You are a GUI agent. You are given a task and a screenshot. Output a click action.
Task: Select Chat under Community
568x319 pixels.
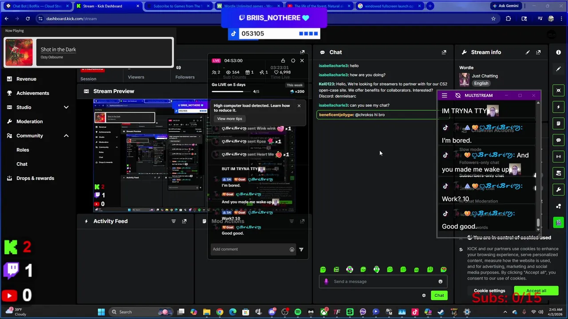click(22, 164)
